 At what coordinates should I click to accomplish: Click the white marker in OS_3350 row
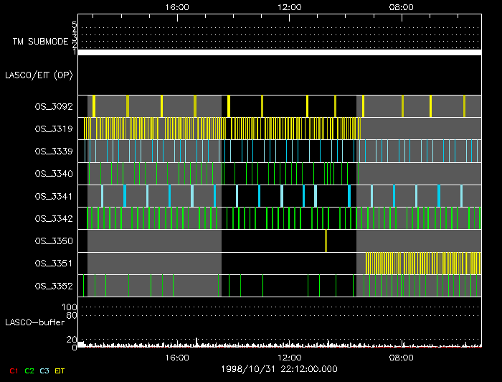[326, 241]
